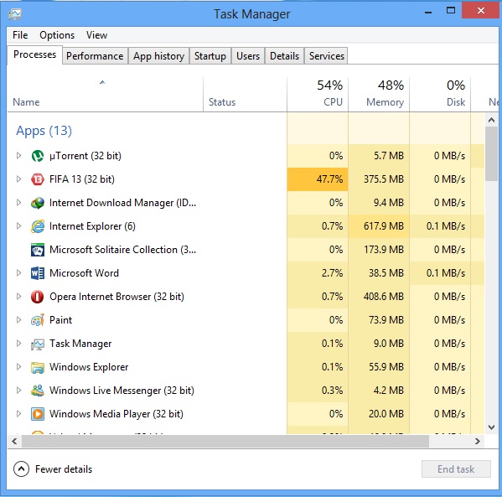This screenshot has height=497, width=502.
Task: Open the View menu
Action: coord(96,35)
